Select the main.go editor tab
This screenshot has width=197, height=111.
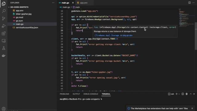pos(65,3)
